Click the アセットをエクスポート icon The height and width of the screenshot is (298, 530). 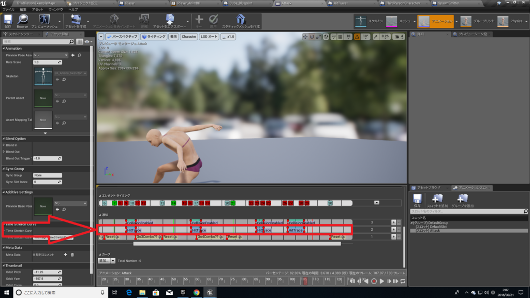pyautogui.click(x=169, y=21)
